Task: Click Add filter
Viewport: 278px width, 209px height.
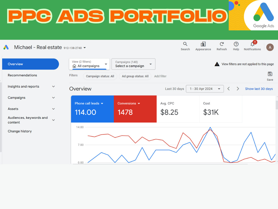Action: coord(160,76)
